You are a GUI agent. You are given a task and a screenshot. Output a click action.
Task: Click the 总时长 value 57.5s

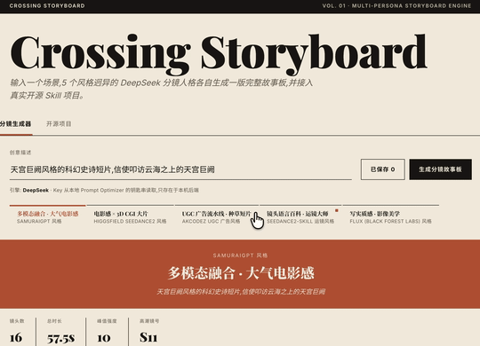(x=61, y=338)
